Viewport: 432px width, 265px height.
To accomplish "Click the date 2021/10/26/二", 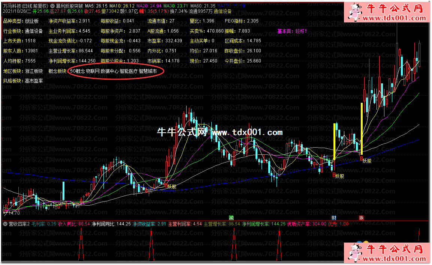I will tap(17, 11).
